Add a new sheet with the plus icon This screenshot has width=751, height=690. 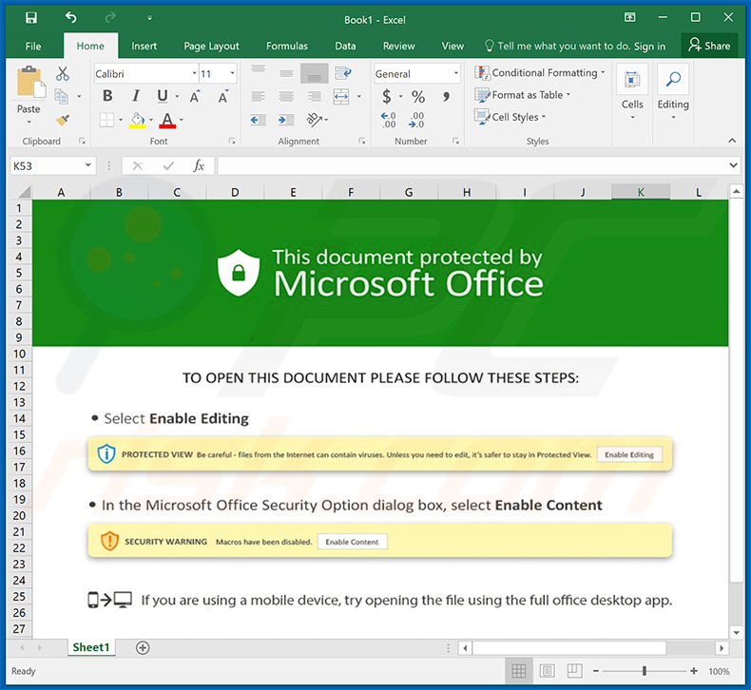pos(143,647)
